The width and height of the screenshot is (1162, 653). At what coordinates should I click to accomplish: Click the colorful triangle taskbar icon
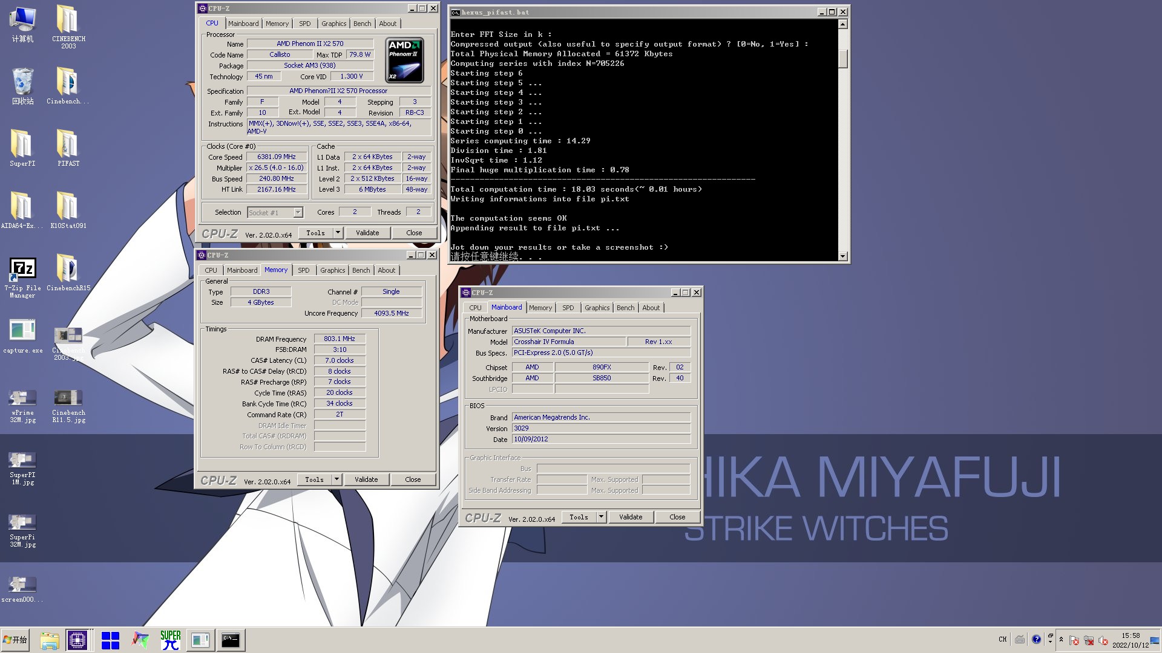tap(140, 640)
